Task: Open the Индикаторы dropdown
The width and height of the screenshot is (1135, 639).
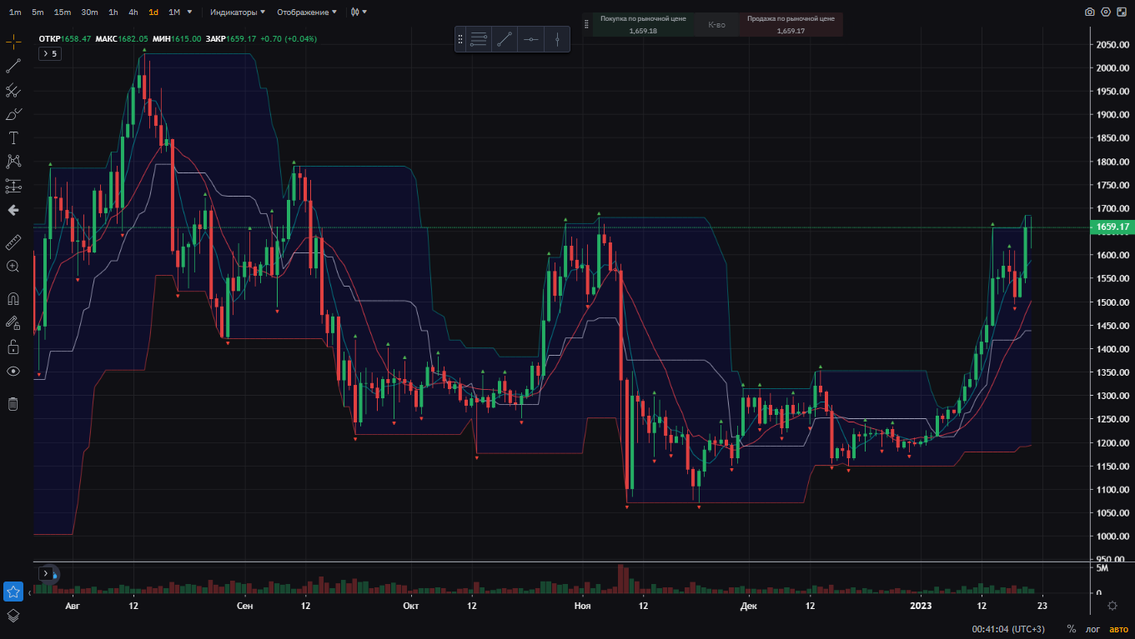Action: coord(238,12)
